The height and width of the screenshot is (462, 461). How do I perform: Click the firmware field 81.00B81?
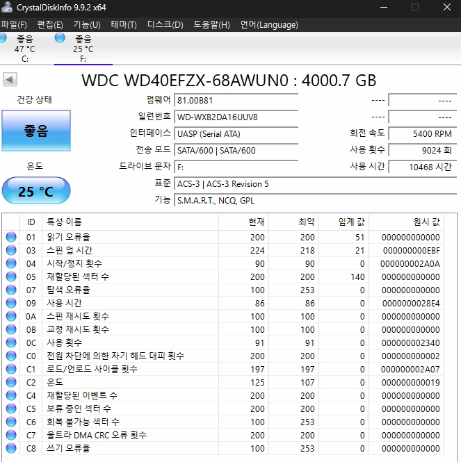(x=236, y=101)
